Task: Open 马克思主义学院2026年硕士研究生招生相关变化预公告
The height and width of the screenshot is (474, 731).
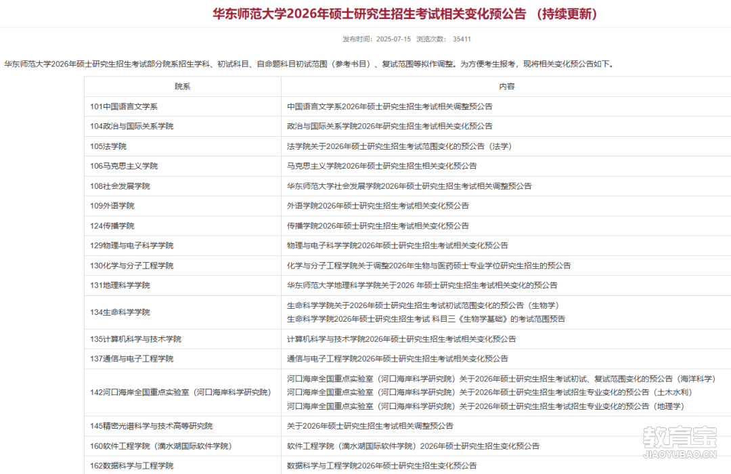Action: (x=381, y=166)
